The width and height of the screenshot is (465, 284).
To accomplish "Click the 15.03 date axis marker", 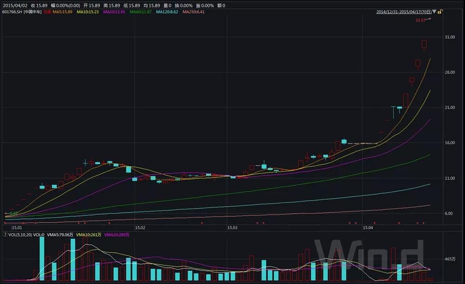I will [x=232, y=228].
